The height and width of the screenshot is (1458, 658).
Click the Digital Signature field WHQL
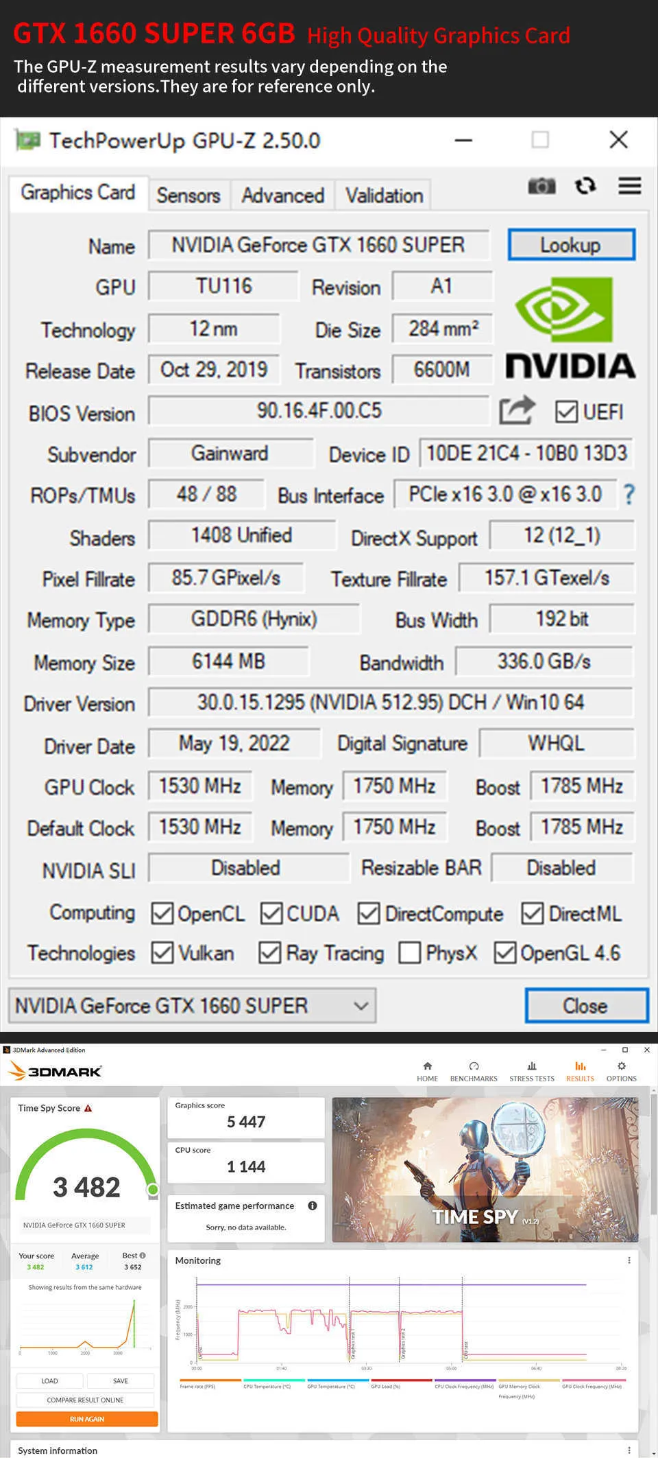point(557,743)
